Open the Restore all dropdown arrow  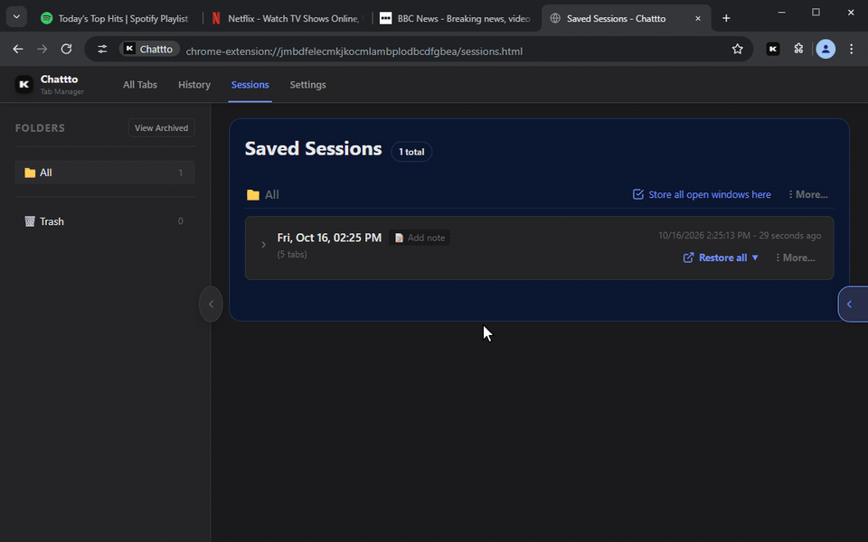pyautogui.click(x=755, y=257)
